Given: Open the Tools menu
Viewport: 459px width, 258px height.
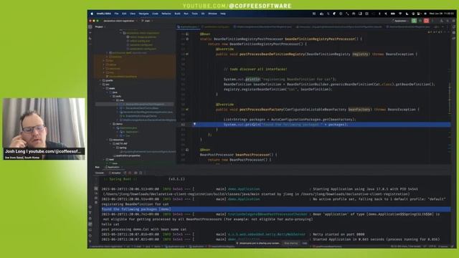Looking at the screenshot, I should click(194, 14).
